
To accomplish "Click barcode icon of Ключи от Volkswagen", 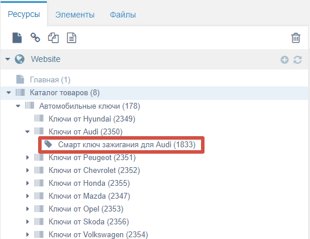I will coord(39,234).
